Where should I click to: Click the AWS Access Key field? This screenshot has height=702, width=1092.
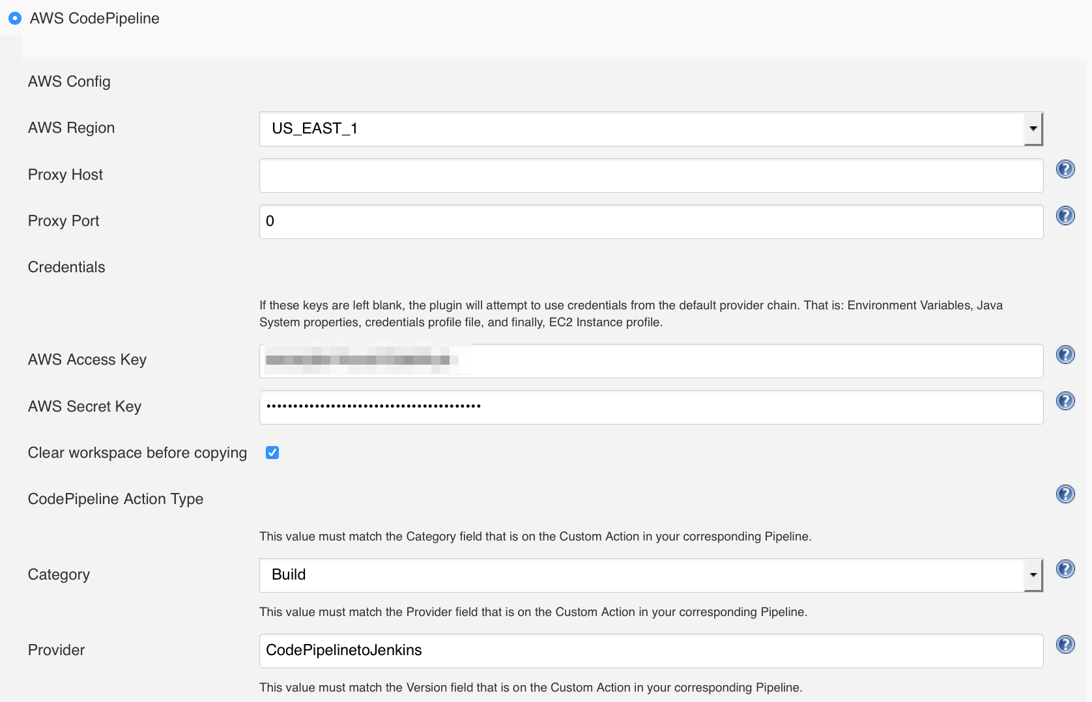pyautogui.click(x=651, y=361)
